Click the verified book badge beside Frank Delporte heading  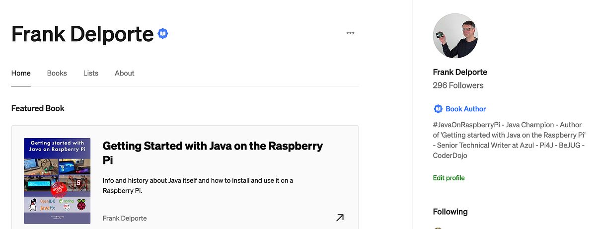pos(163,33)
